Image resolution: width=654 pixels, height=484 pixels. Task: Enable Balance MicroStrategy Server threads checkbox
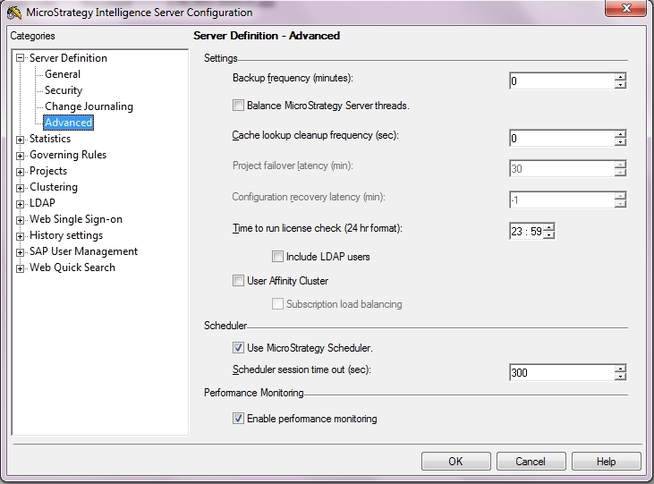pos(238,106)
